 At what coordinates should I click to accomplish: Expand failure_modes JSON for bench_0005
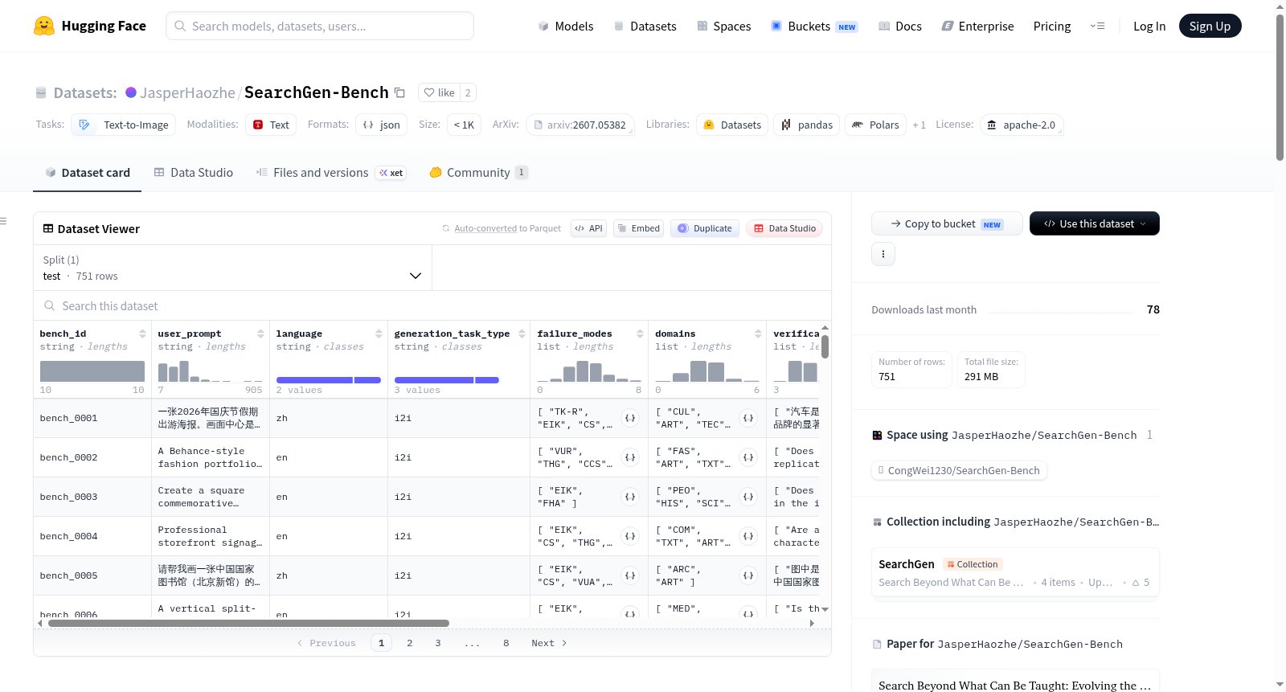[630, 575]
